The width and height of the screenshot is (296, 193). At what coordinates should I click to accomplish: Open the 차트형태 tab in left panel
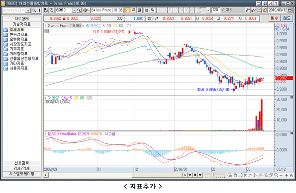pyautogui.click(x=22, y=19)
